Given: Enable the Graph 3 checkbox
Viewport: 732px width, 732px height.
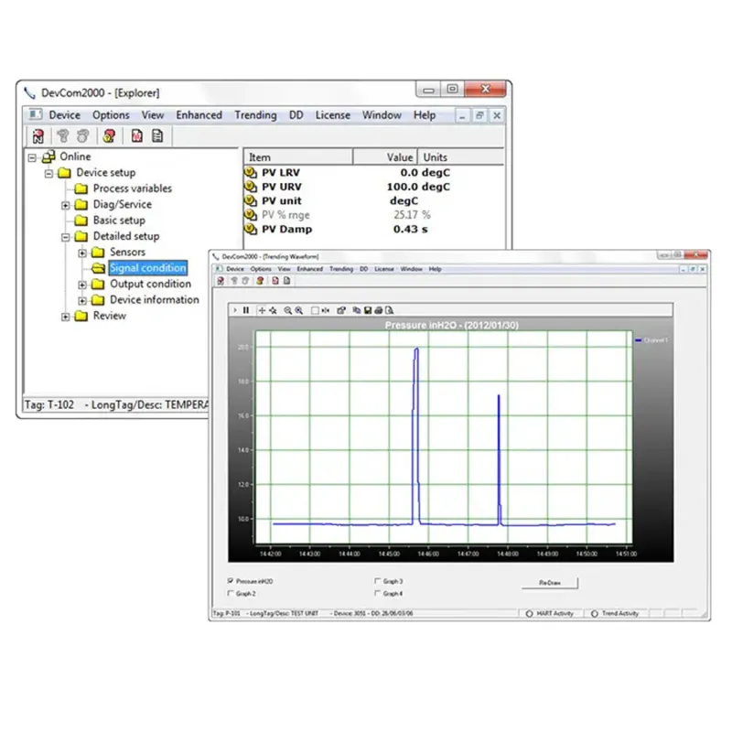Looking at the screenshot, I should click(377, 581).
